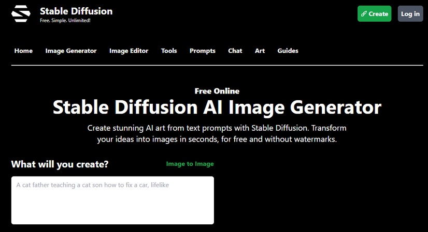Click the 'What will you create?' heading

click(60, 164)
